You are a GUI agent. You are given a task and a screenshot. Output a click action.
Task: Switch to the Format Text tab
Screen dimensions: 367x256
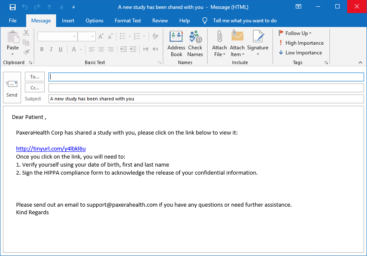[128, 21]
